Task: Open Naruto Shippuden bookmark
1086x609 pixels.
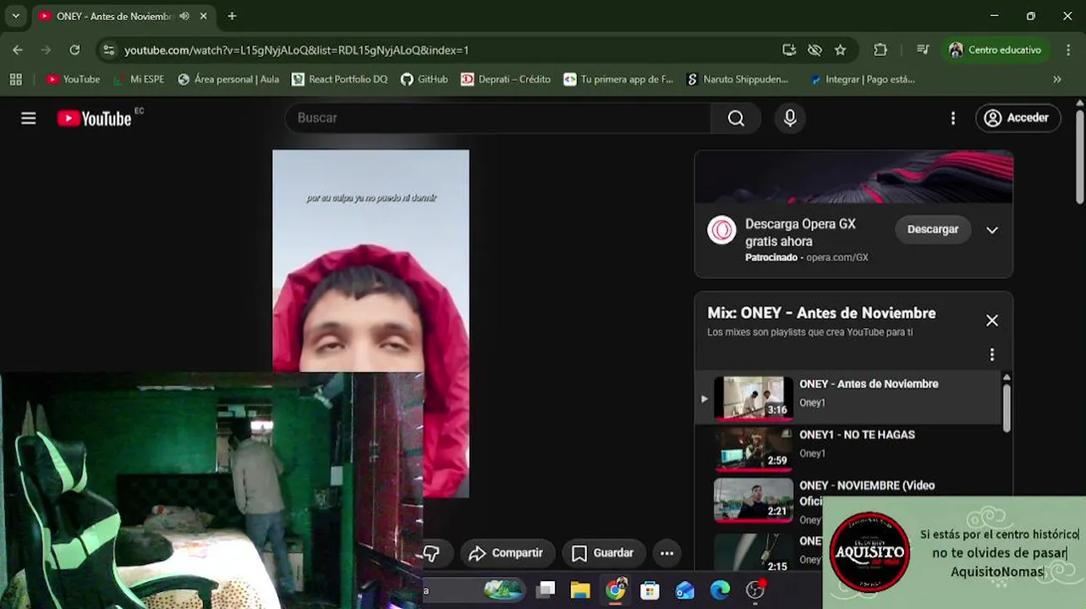Action: [738, 80]
